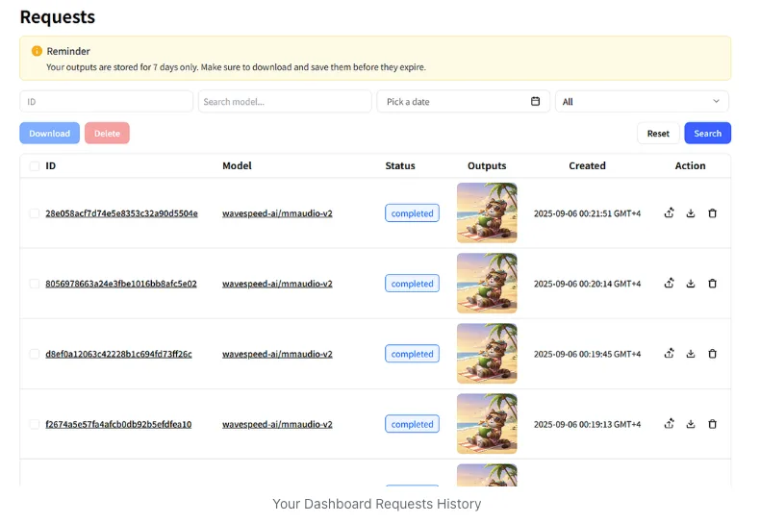
Task: Delete request d8ef0a12063c4222 with trash icon
Action: click(x=712, y=354)
